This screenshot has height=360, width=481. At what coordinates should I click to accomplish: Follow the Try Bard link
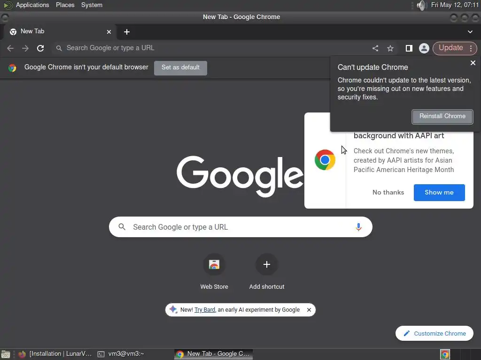click(205, 310)
